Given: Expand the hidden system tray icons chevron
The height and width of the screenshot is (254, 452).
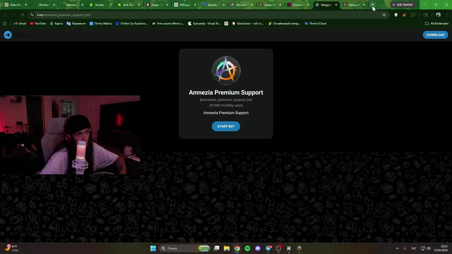Looking at the screenshot, I should [x=397, y=248].
